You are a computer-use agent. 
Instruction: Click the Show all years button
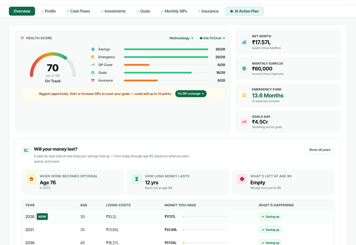tap(319, 150)
